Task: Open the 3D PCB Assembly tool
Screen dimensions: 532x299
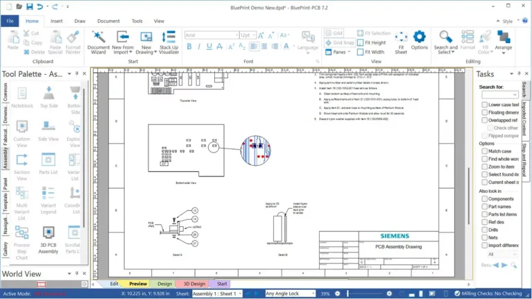Action: coord(48,239)
